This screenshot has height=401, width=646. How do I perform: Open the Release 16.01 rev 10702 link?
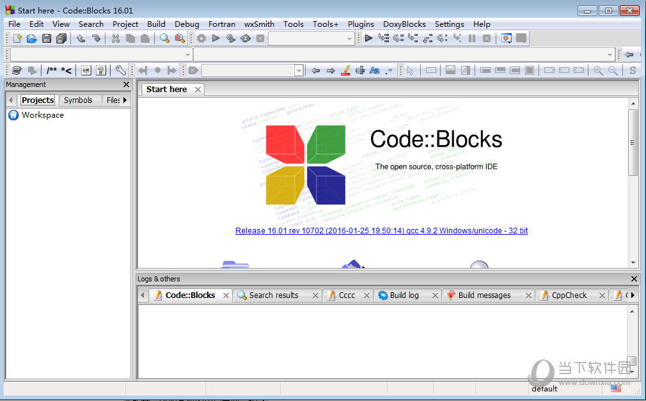pos(381,231)
